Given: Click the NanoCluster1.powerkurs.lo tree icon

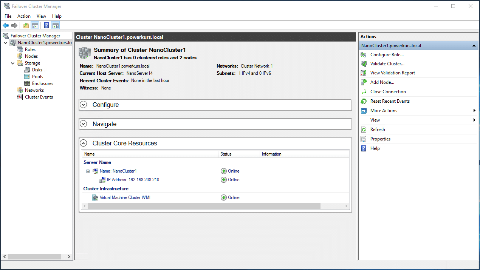Looking at the screenshot, I should tap(13, 43).
